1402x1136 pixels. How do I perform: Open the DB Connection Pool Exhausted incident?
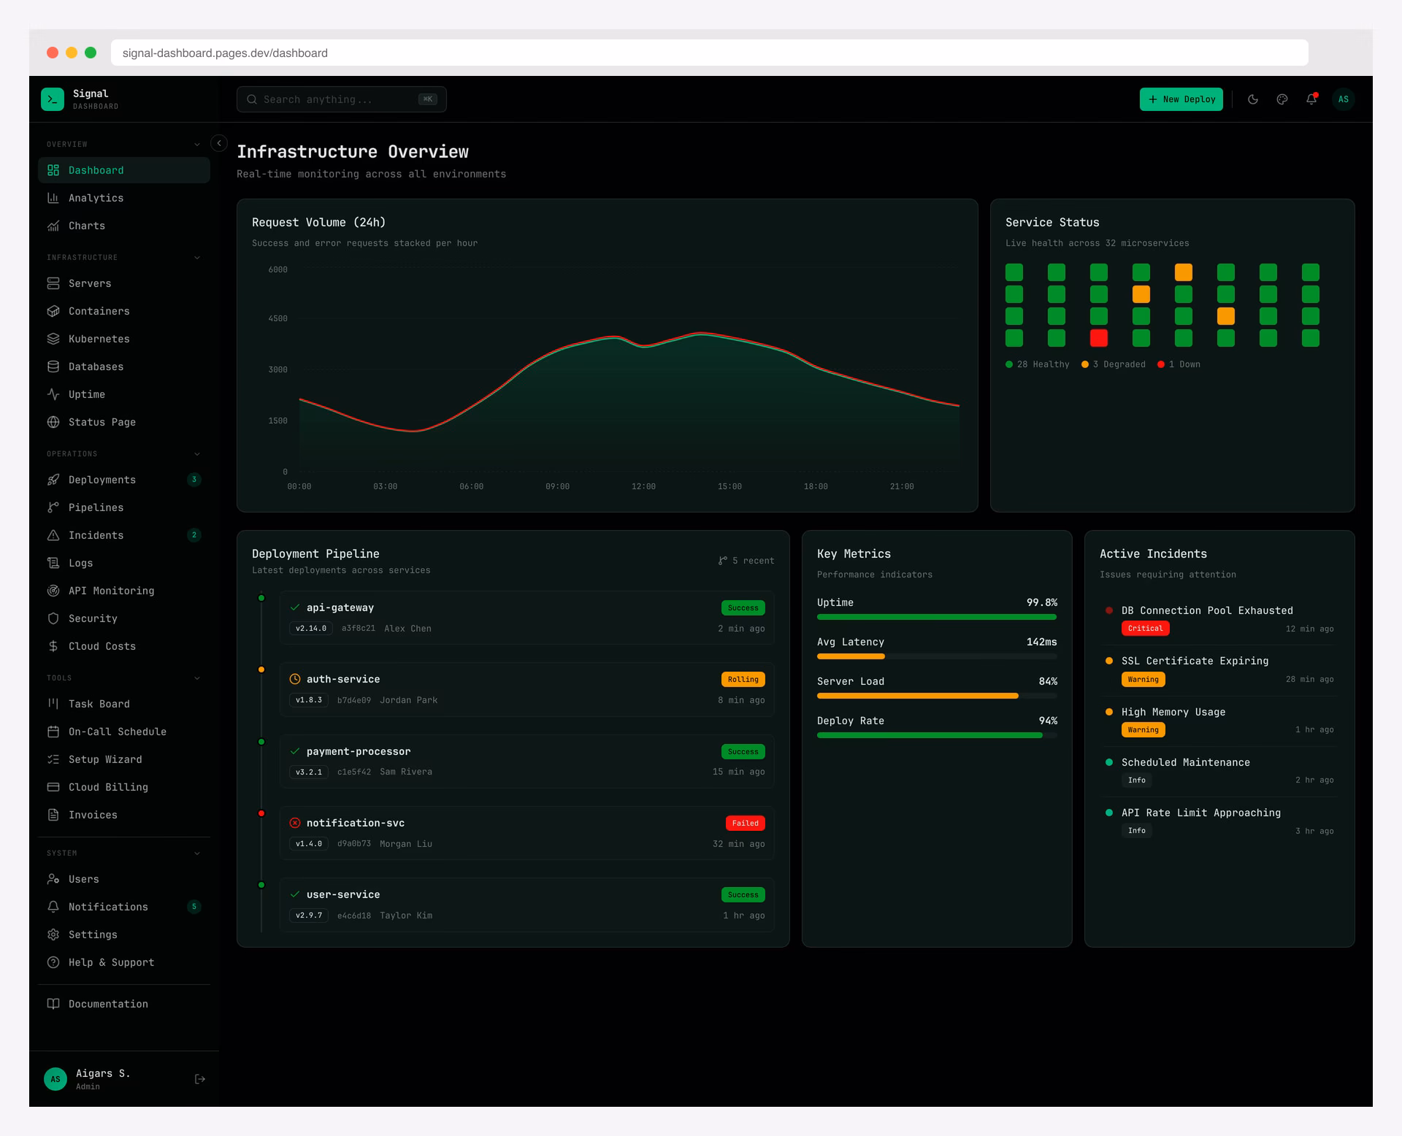[x=1219, y=619]
